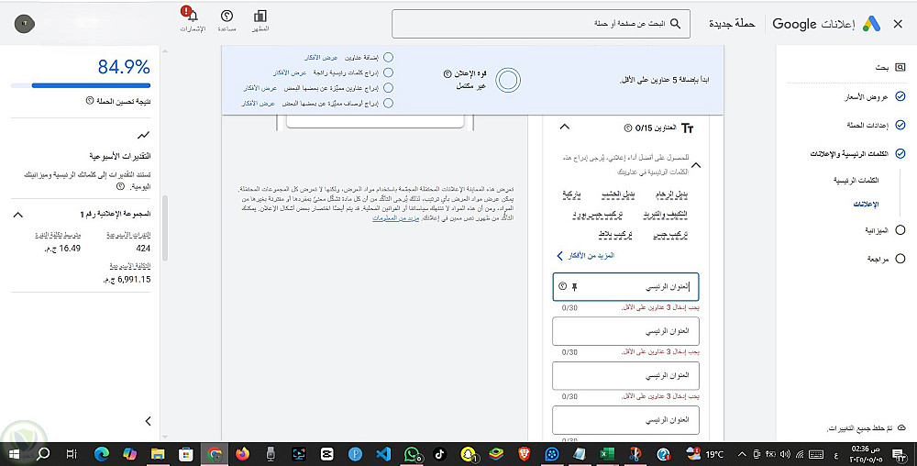Click circle beside إضافة عناوين checklist item
The width and height of the screenshot is (917, 466).
(x=388, y=57)
